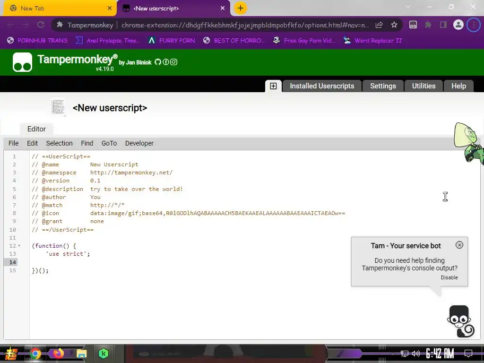This screenshot has height=363, width=484.
Task: Close the Tam service bot popup
Action: click(459, 245)
